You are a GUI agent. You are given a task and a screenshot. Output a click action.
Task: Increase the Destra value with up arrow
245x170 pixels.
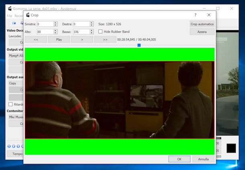click(x=92, y=23)
